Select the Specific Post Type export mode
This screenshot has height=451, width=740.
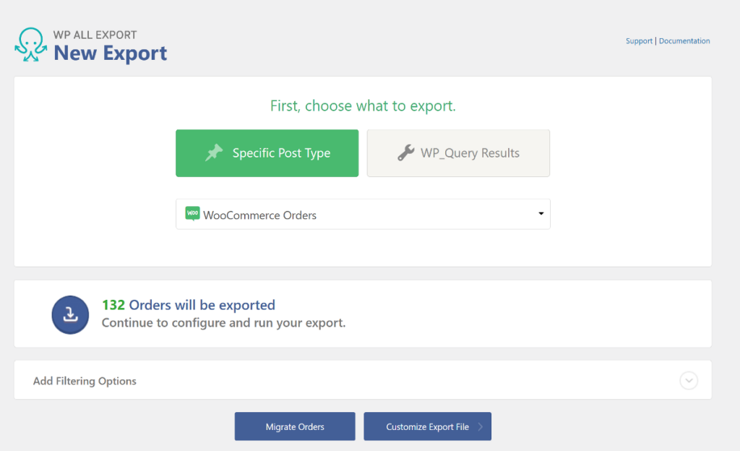(267, 153)
